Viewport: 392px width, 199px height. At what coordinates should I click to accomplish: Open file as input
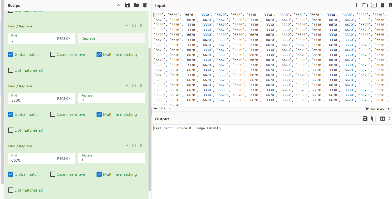[x=365, y=5]
